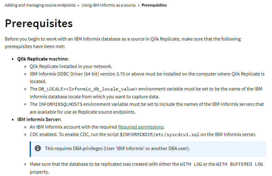Click the 'WITH BUFFERED LOG' code text
The height and width of the screenshot is (176, 272).
[240, 164]
